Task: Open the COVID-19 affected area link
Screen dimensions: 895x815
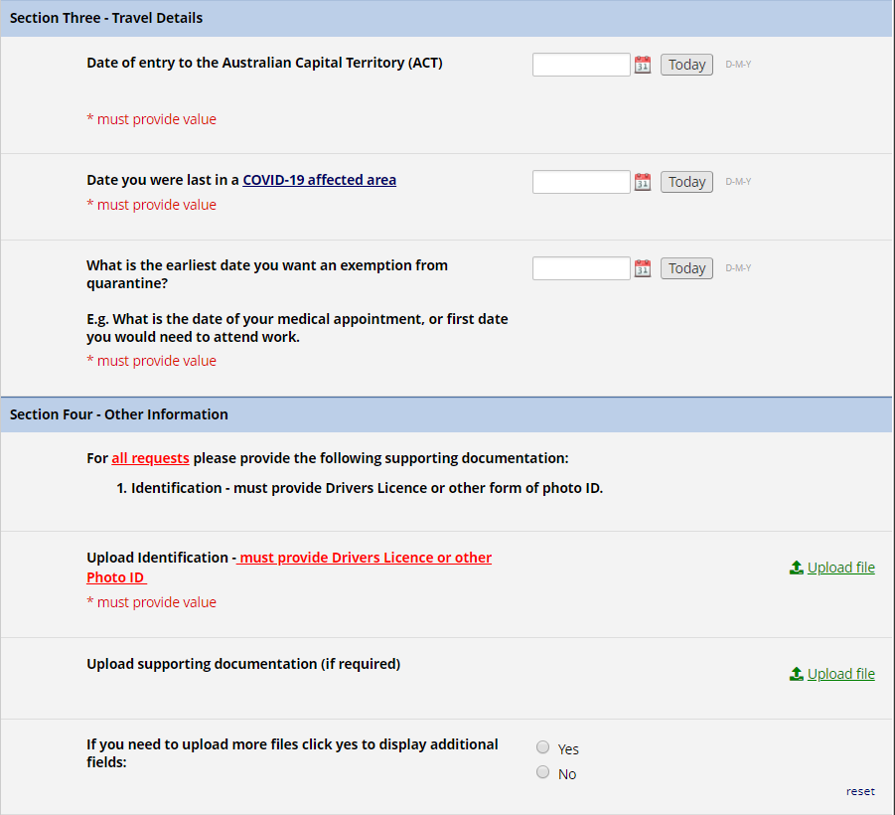Action: tap(319, 180)
